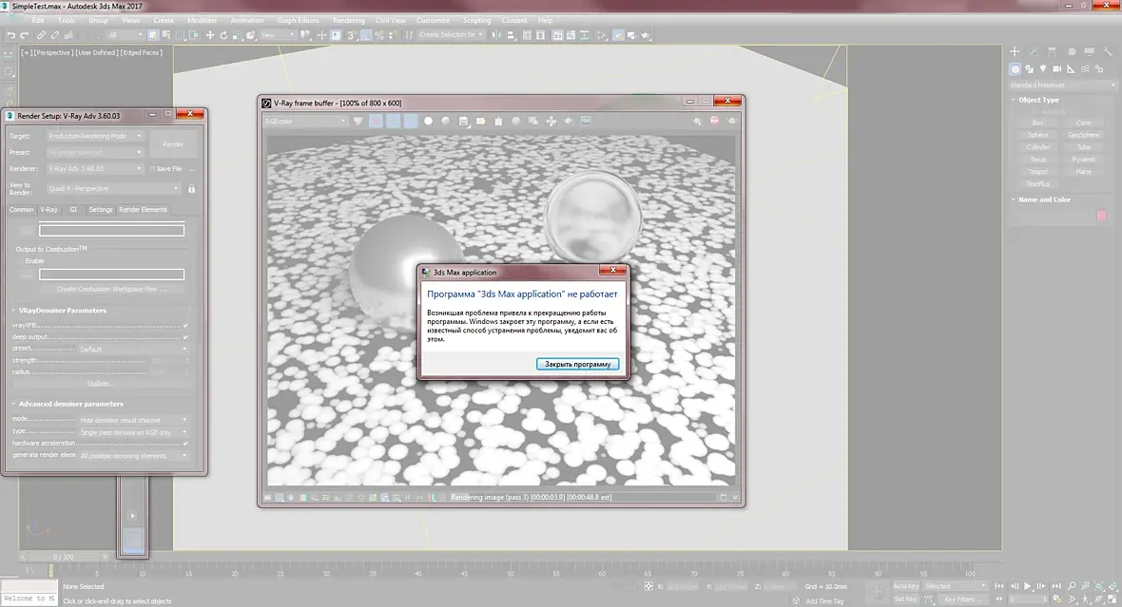Load an image with the folder icon in frame buffer
This screenshot has height=607, width=1122.
tap(481, 121)
